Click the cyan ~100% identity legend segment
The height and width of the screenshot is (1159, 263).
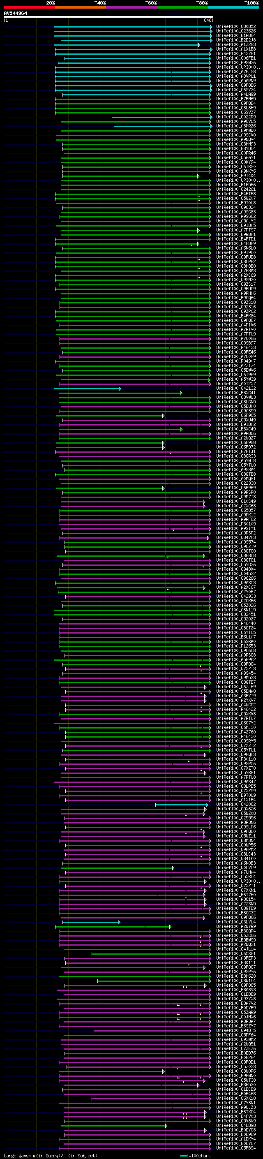coord(233,7)
